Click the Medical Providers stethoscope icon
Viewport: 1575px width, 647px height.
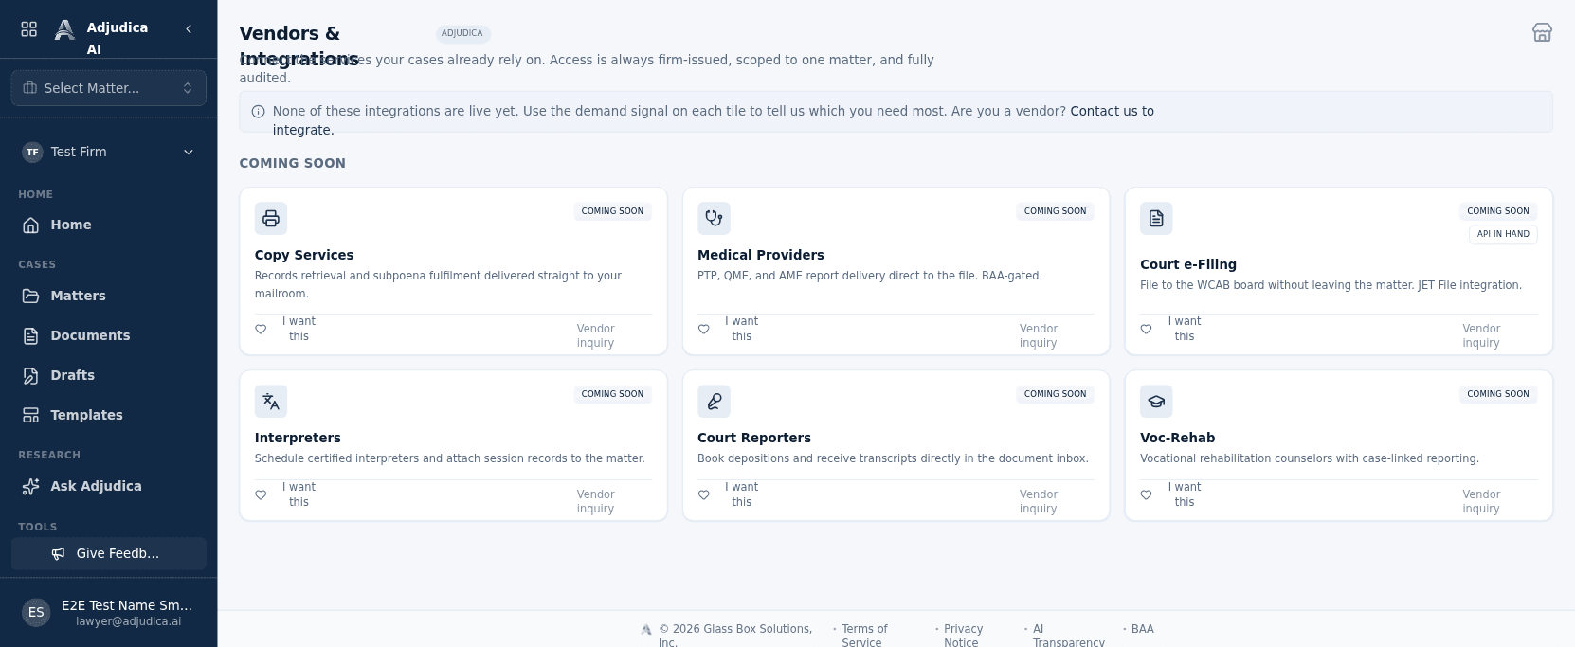[714, 218]
